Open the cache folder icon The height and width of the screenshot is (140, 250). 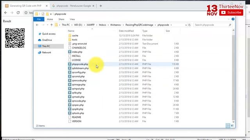point(70,35)
